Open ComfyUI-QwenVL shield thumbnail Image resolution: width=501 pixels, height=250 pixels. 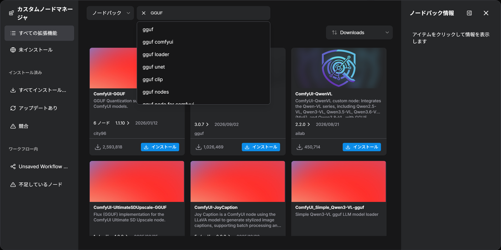339,68
